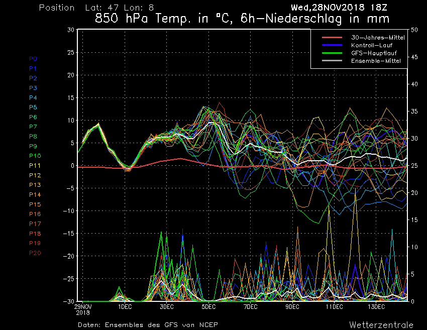427x330 pixels.
Task: Click the P0 ensemble member label
Action: pyautogui.click(x=33, y=59)
